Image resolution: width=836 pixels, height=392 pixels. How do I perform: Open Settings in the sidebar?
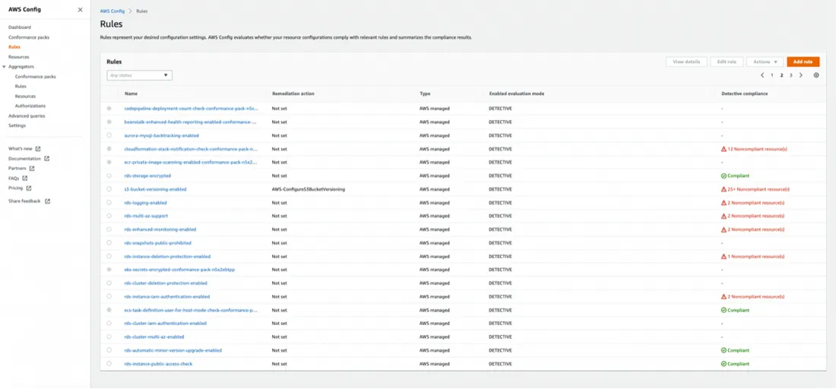(17, 125)
